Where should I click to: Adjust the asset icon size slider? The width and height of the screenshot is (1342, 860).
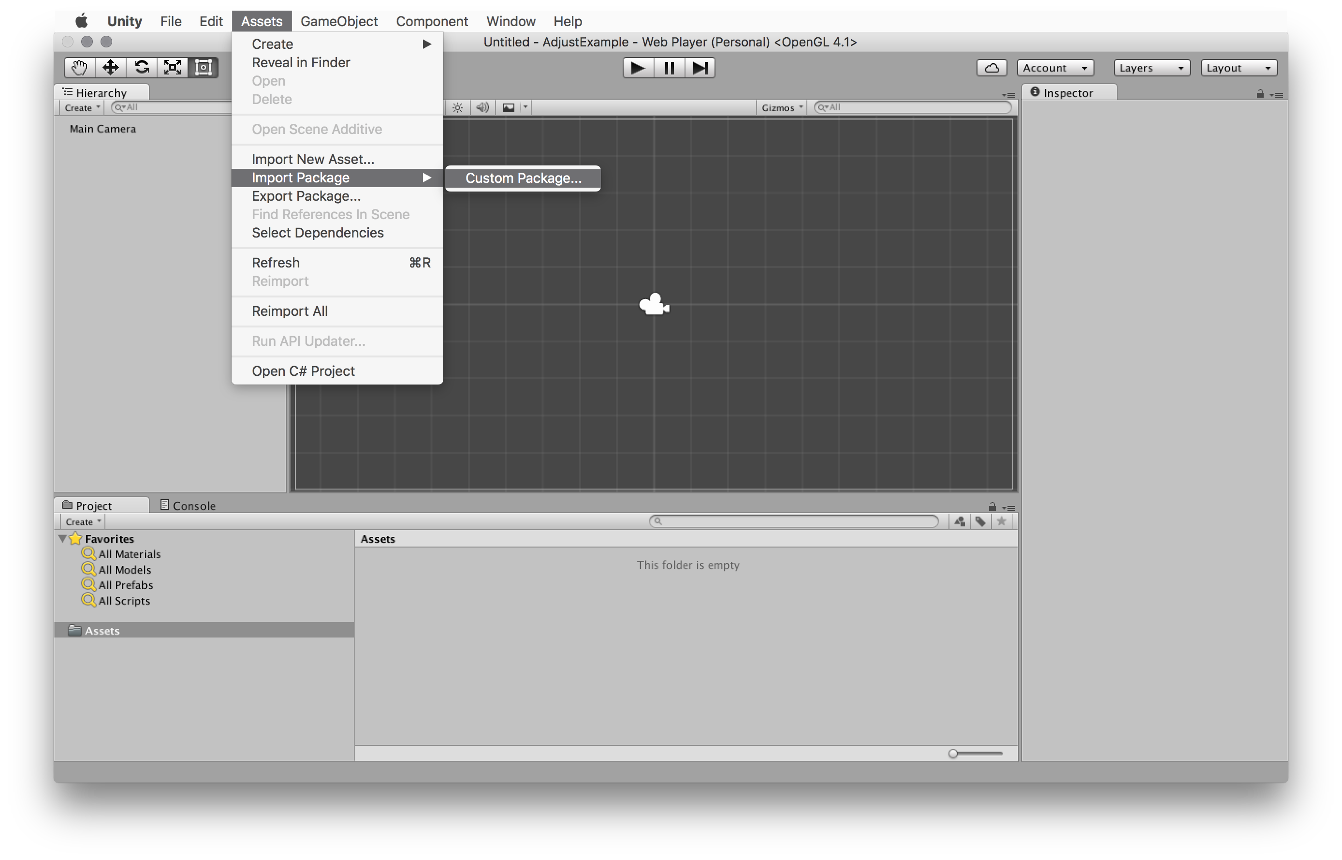(953, 753)
